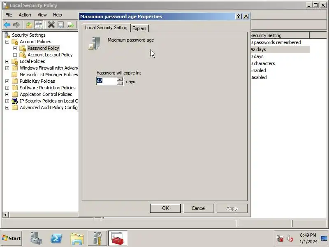Click the network status tray icon
Screen dimensions: 329x247
280,238
